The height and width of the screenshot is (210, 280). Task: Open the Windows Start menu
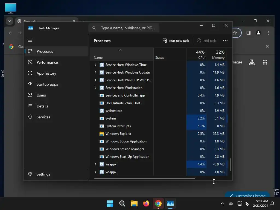pos(110,203)
